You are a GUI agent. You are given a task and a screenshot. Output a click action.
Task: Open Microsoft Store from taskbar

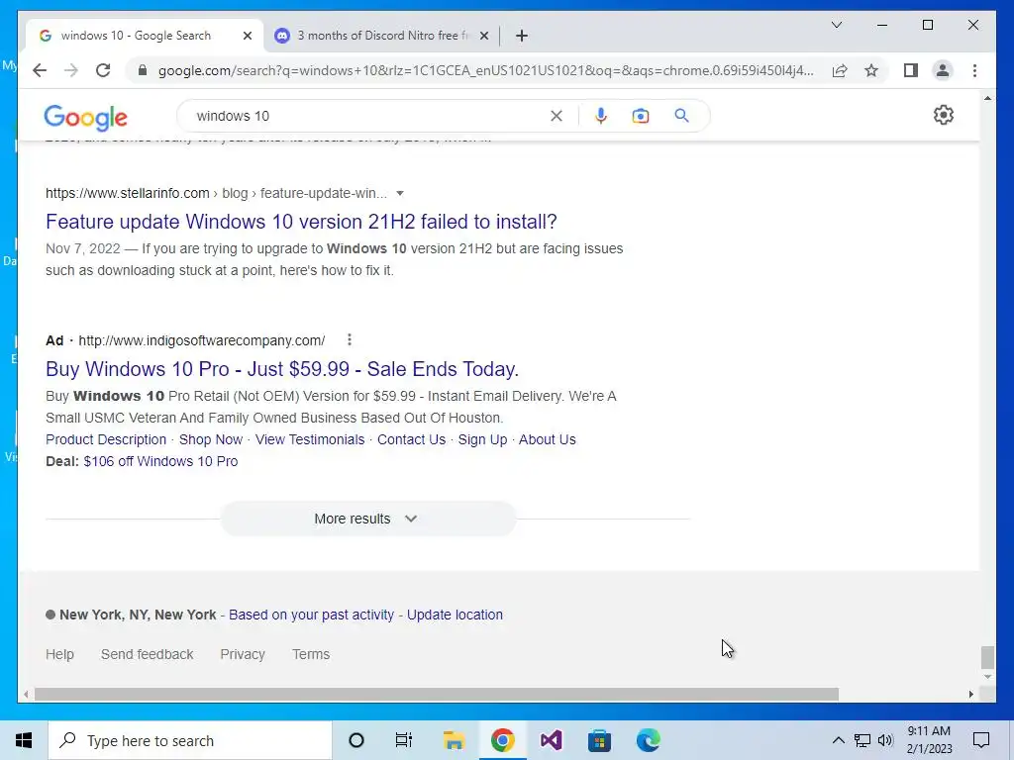pos(599,740)
